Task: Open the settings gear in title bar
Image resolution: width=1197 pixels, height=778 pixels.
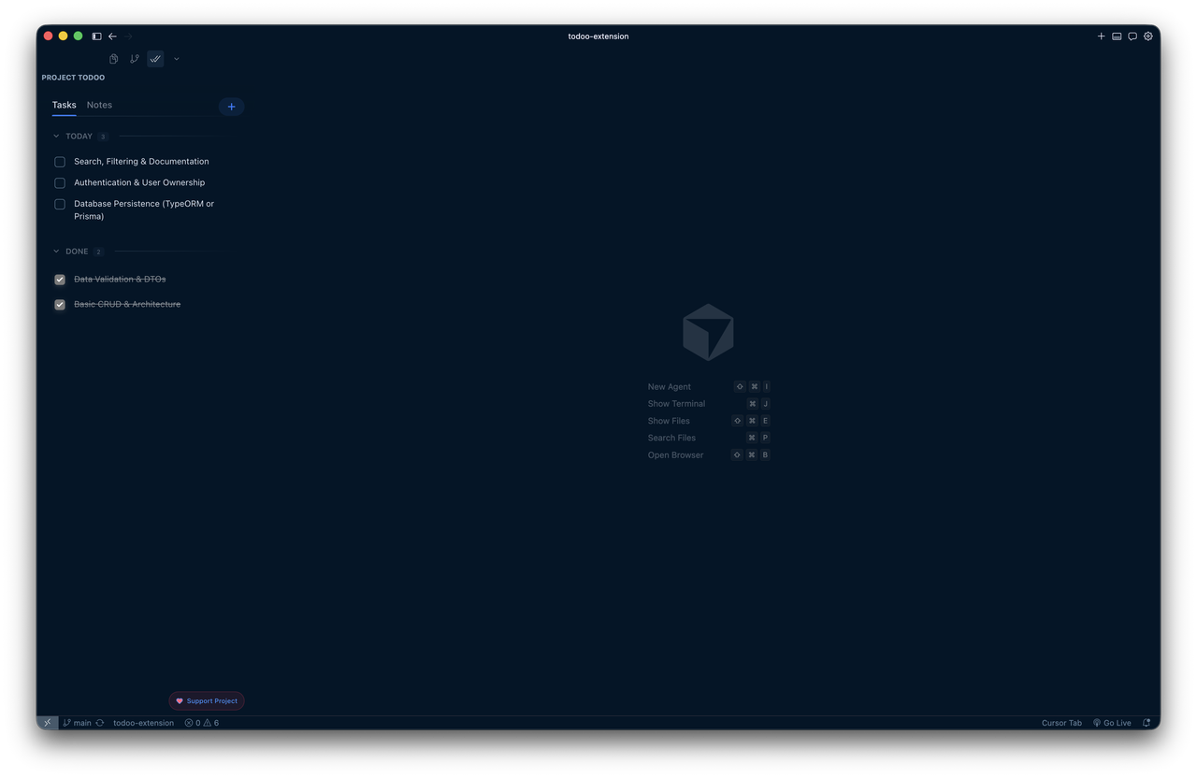Action: pyautogui.click(x=1148, y=36)
